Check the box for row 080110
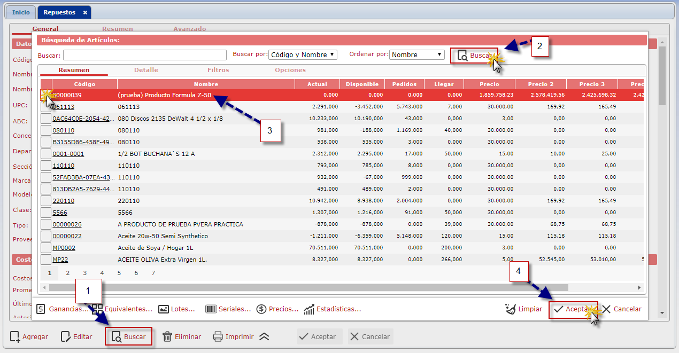Image resolution: width=679 pixels, height=353 pixels. [46, 130]
